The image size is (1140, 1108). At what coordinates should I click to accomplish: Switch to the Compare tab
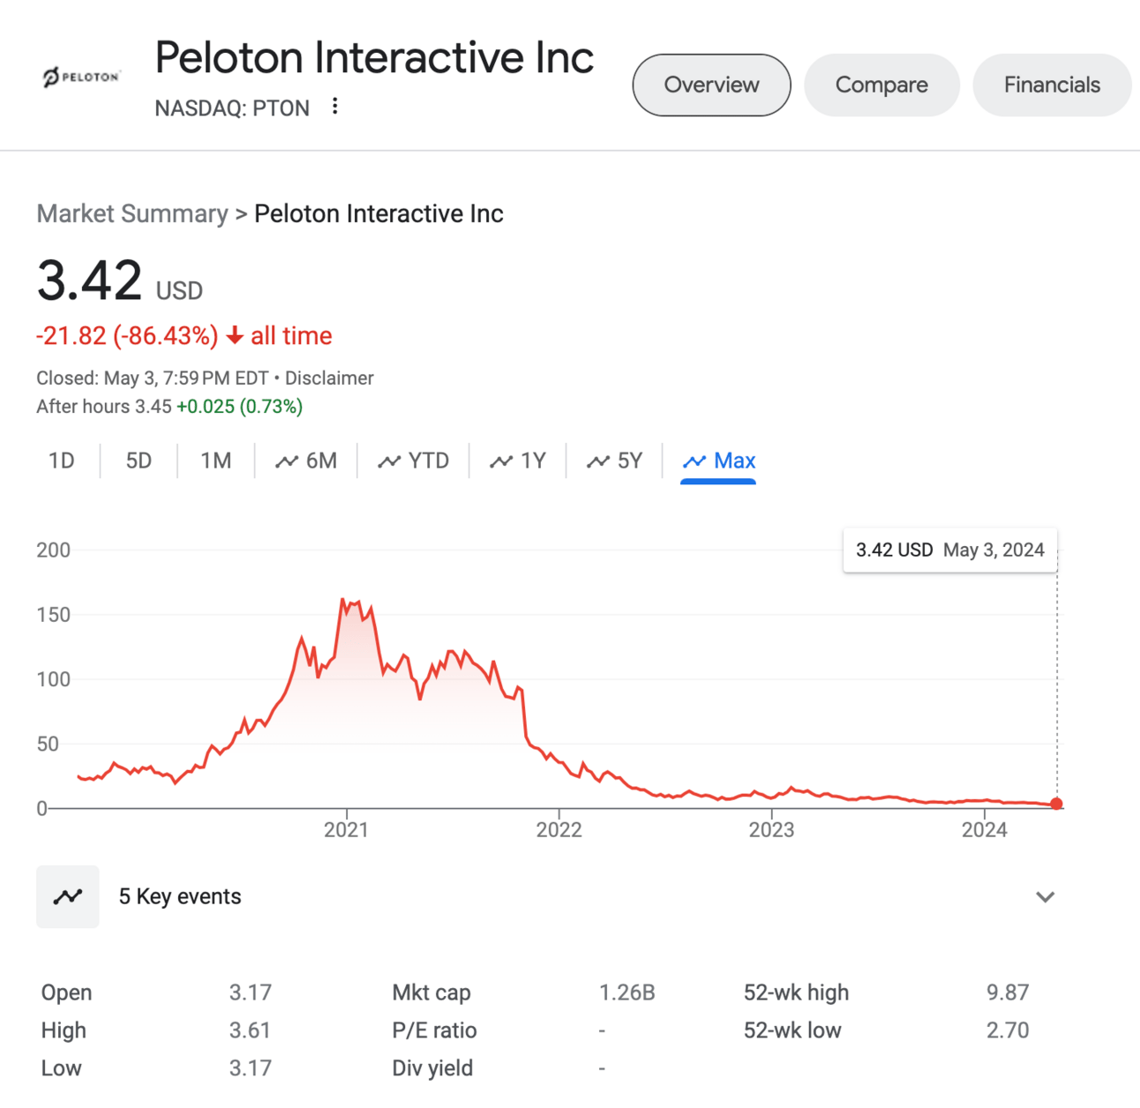(x=881, y=85)
